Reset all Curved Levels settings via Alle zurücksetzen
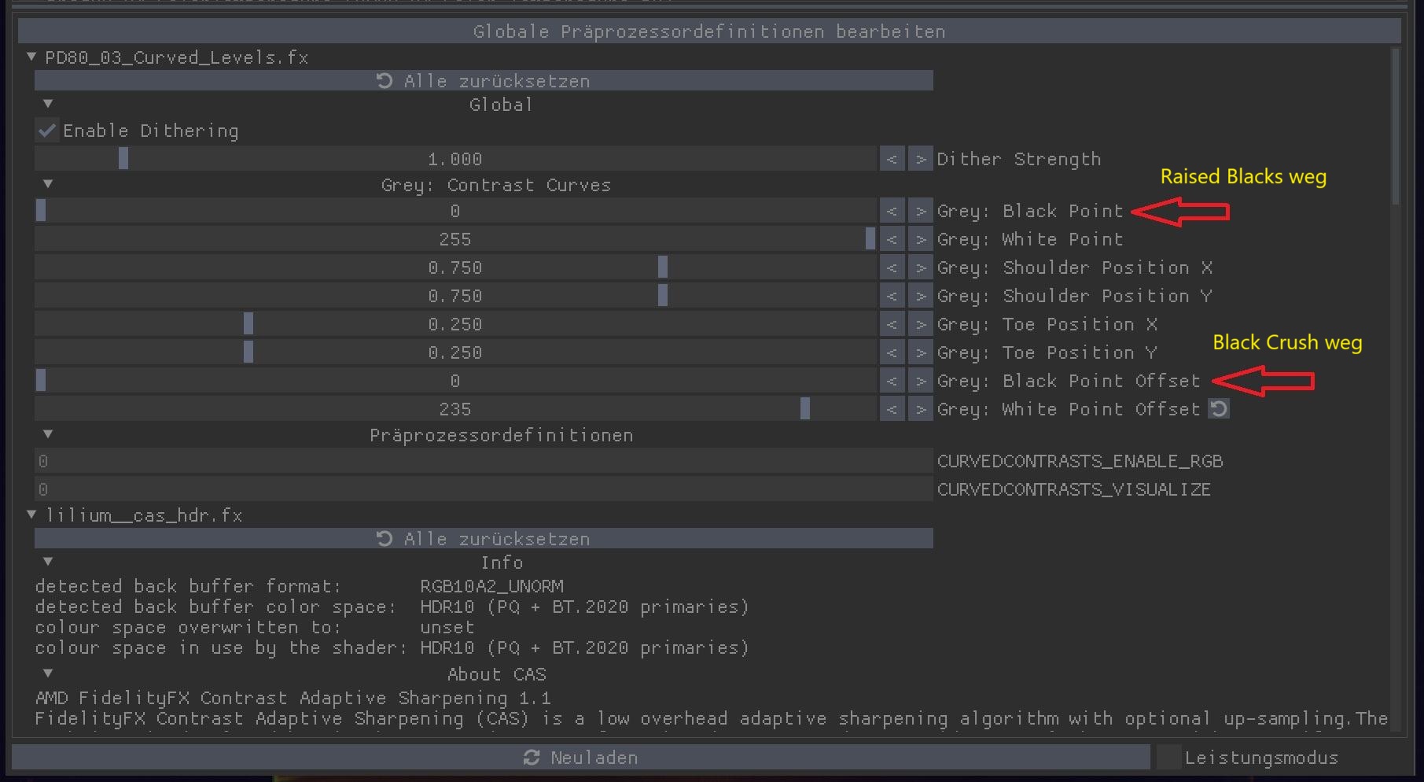1424x782 pixels. [x=483, y=81]
